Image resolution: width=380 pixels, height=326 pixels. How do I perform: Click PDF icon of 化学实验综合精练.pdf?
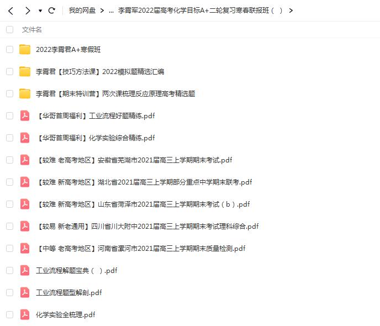click(25, 138)
